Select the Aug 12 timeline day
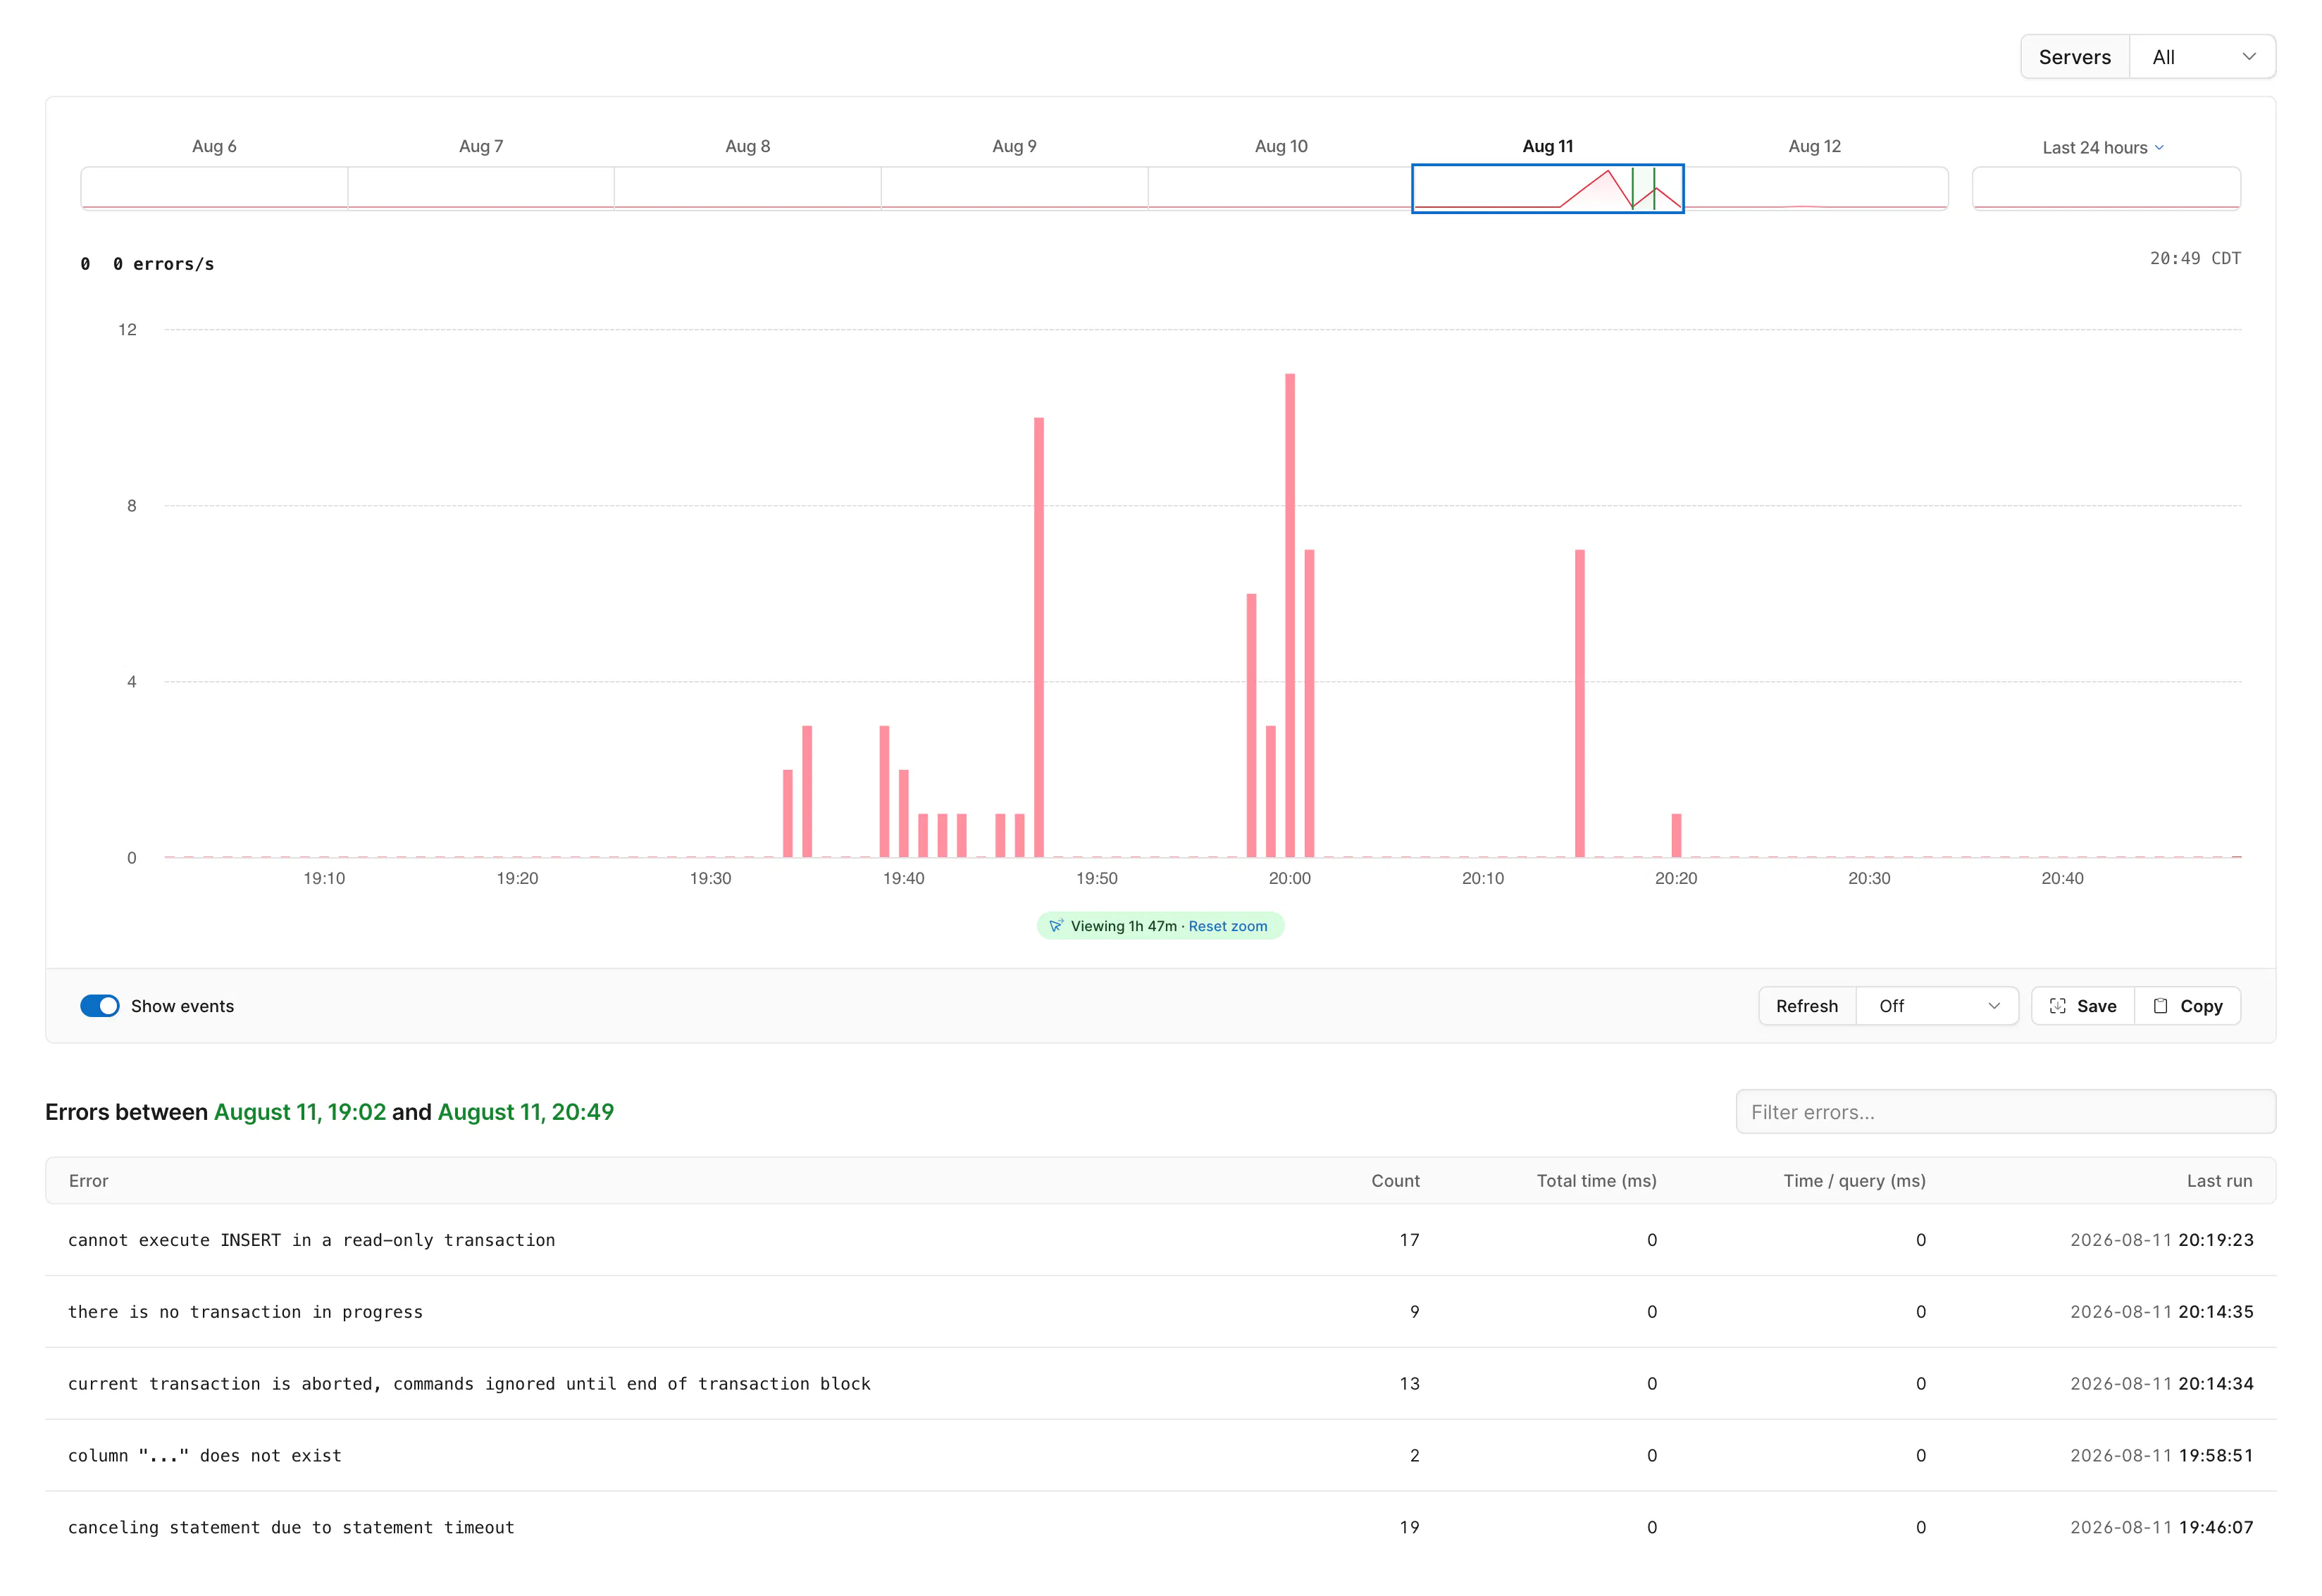The width and height of the screenshot is (2322, 1596). 1815,187
